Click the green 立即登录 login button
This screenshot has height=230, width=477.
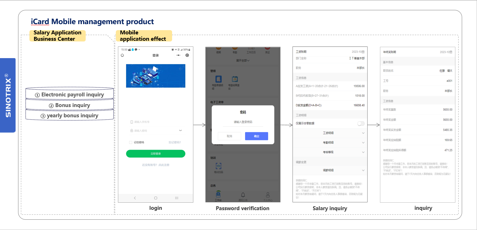click(155, 153)
